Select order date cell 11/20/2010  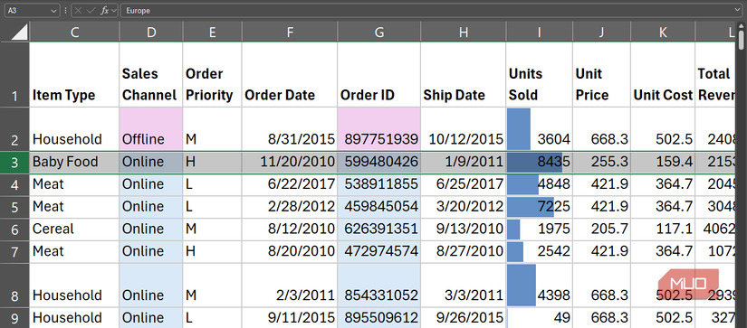(290, 163)
